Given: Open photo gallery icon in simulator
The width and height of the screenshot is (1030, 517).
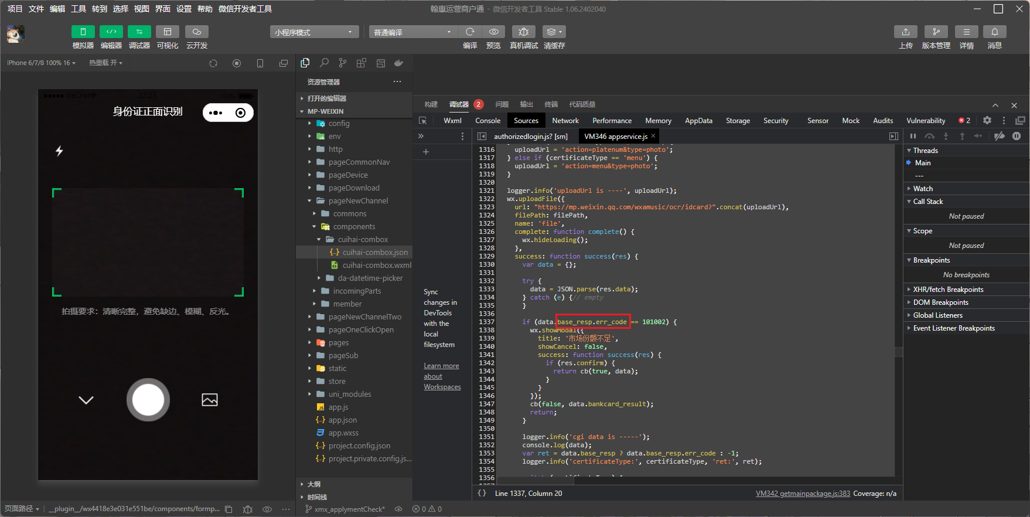Looking at the screenshot, I should (x=209, y=400).
